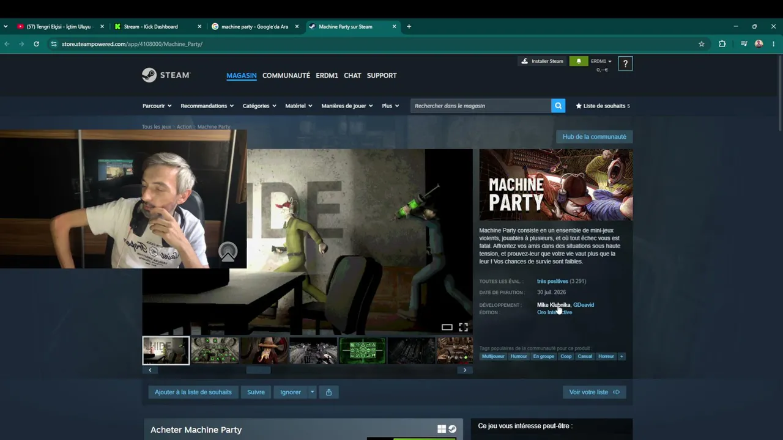
Task: Open the CHAT section
Action: [352, 75]
